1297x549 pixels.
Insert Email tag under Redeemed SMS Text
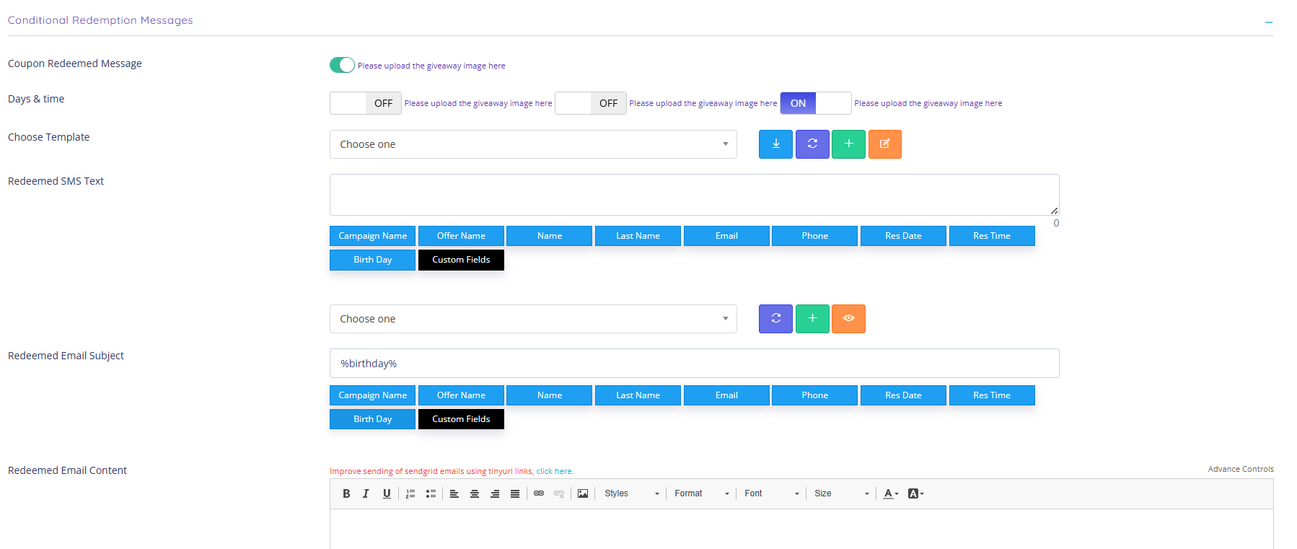tap(726, 236)
